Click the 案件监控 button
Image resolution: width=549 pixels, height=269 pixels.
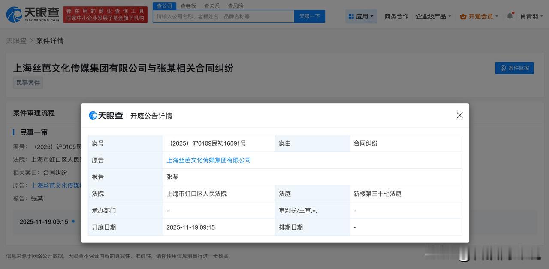tap(514, 68)
